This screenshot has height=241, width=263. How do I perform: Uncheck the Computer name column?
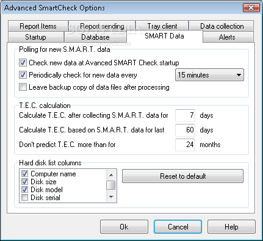(25, 174)
